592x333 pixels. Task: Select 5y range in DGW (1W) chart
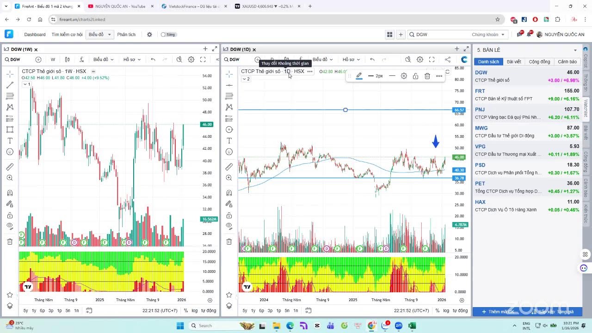point(26,311)
